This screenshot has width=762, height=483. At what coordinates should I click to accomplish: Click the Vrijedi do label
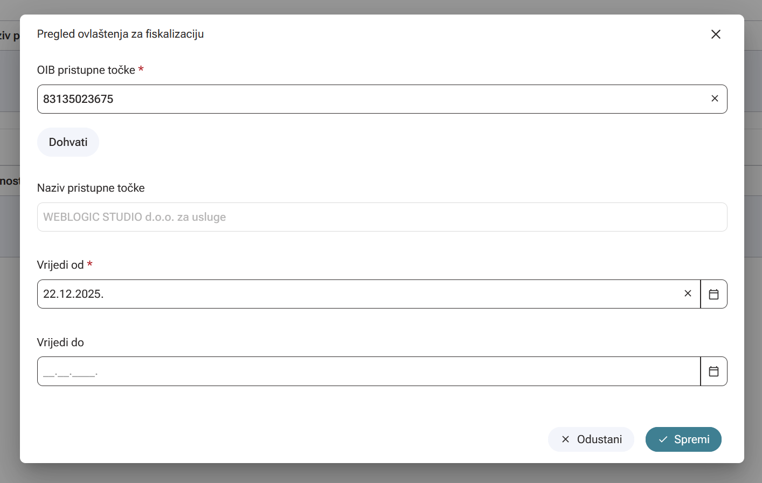coord(60,342)
